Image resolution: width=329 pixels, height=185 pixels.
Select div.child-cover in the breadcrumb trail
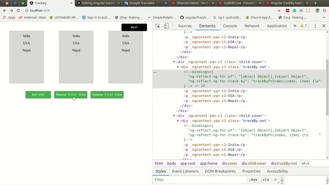(x=254, y=163)
